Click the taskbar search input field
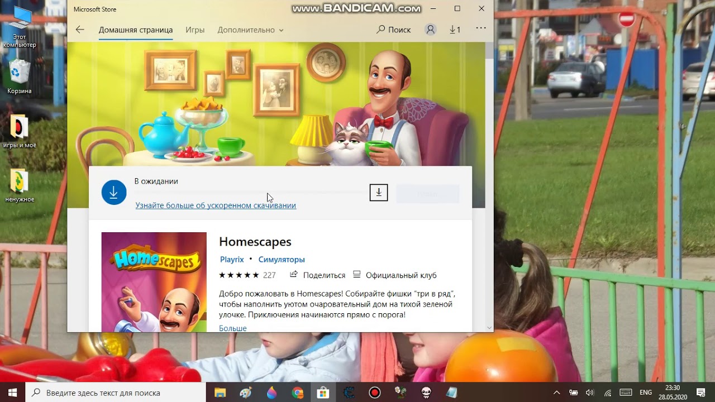This screenshot has height=402, width=715. pos(116,393)
